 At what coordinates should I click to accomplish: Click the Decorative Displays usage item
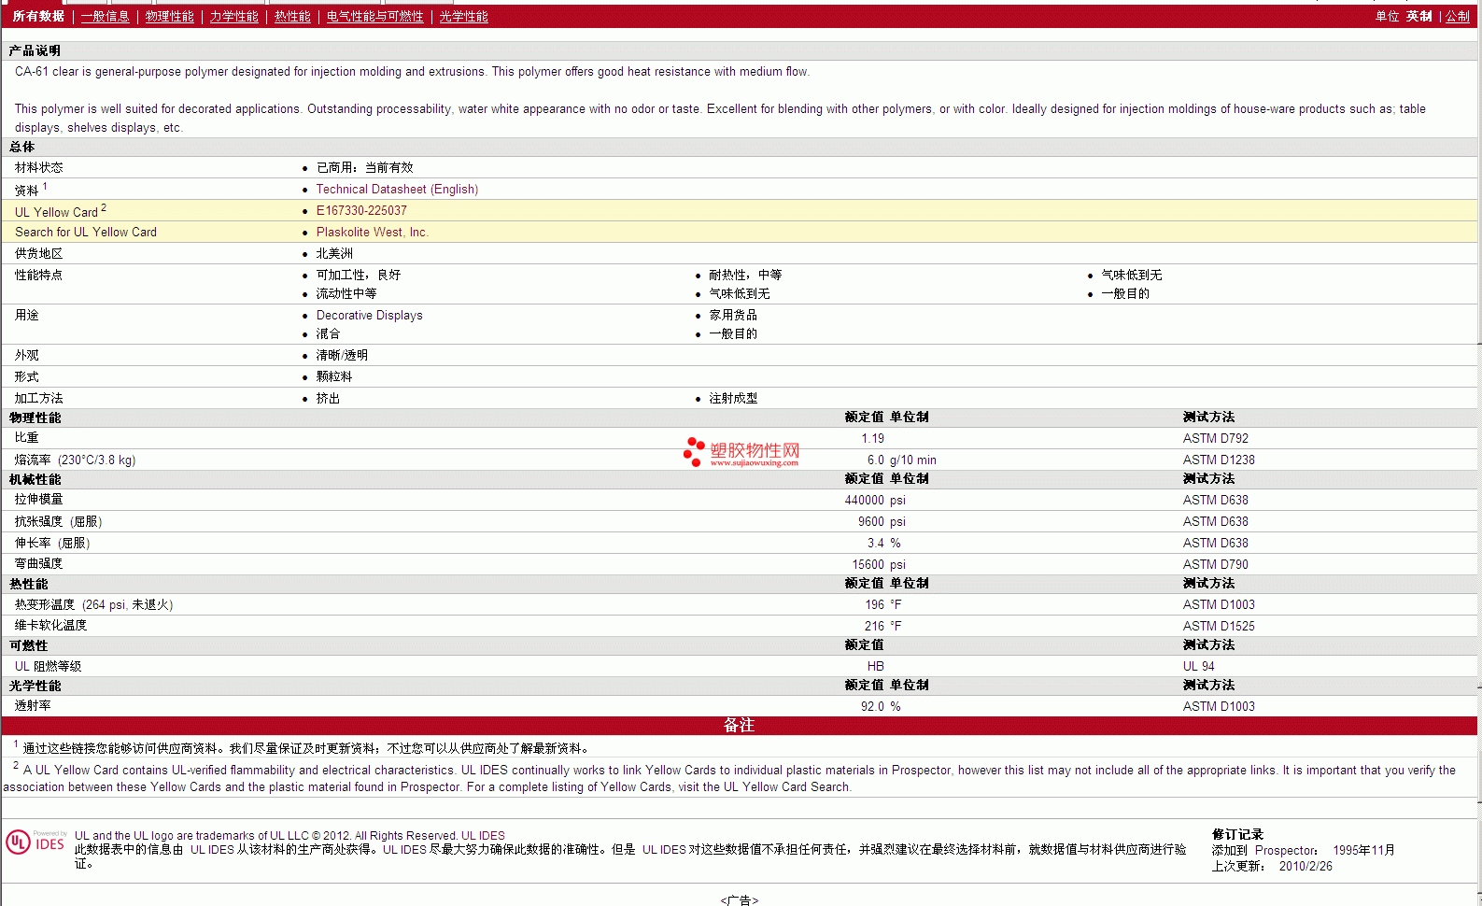(x=369, y=316)
